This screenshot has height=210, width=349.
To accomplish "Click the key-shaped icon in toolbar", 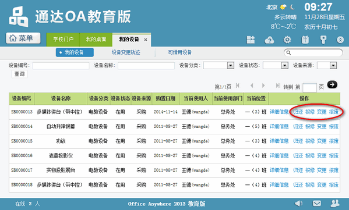I will coord(323,40).
